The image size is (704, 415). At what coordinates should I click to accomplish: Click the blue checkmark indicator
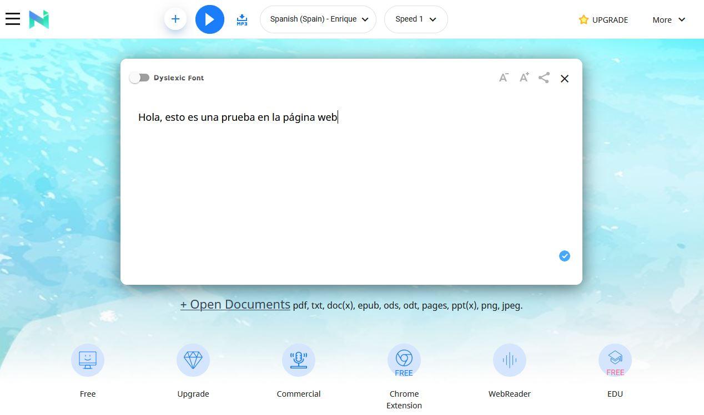coord(565,256)
